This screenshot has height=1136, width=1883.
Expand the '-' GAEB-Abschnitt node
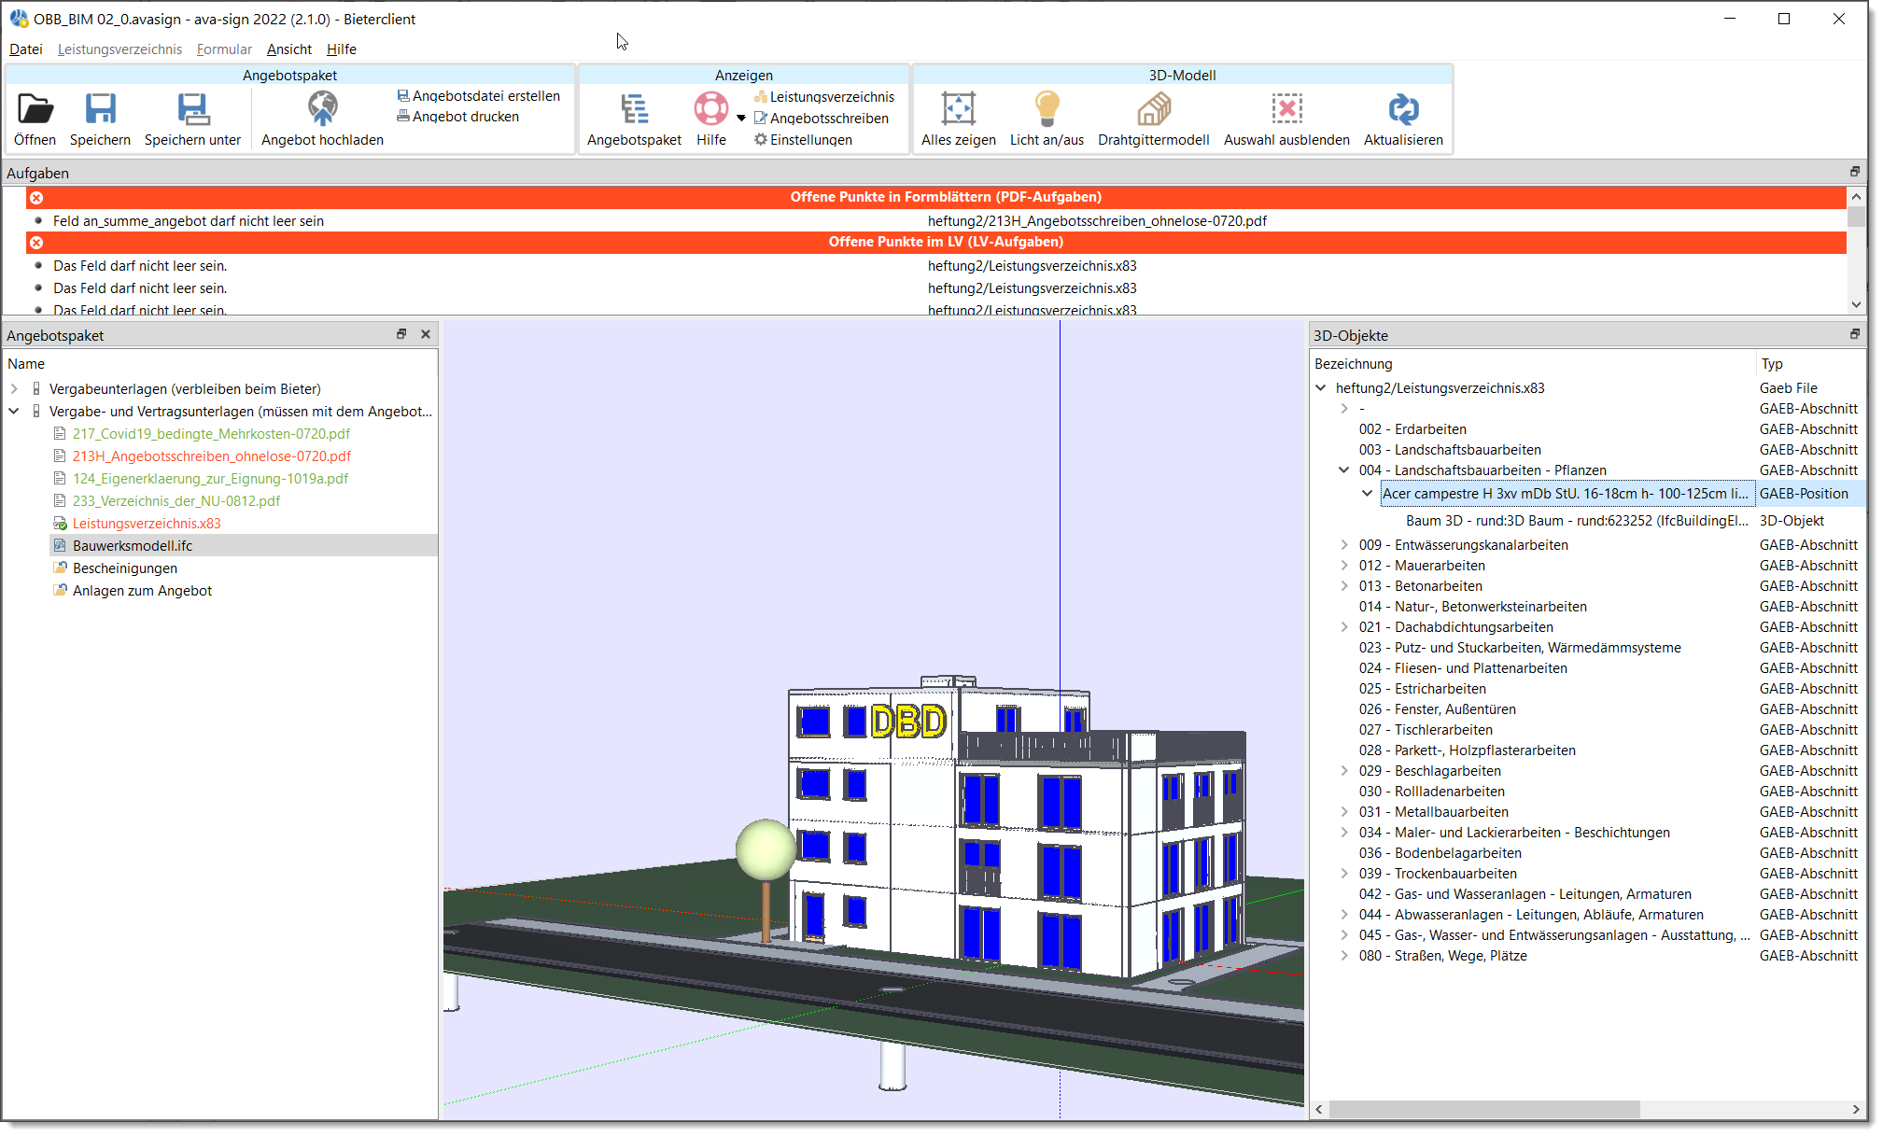tap(1344, 409)
